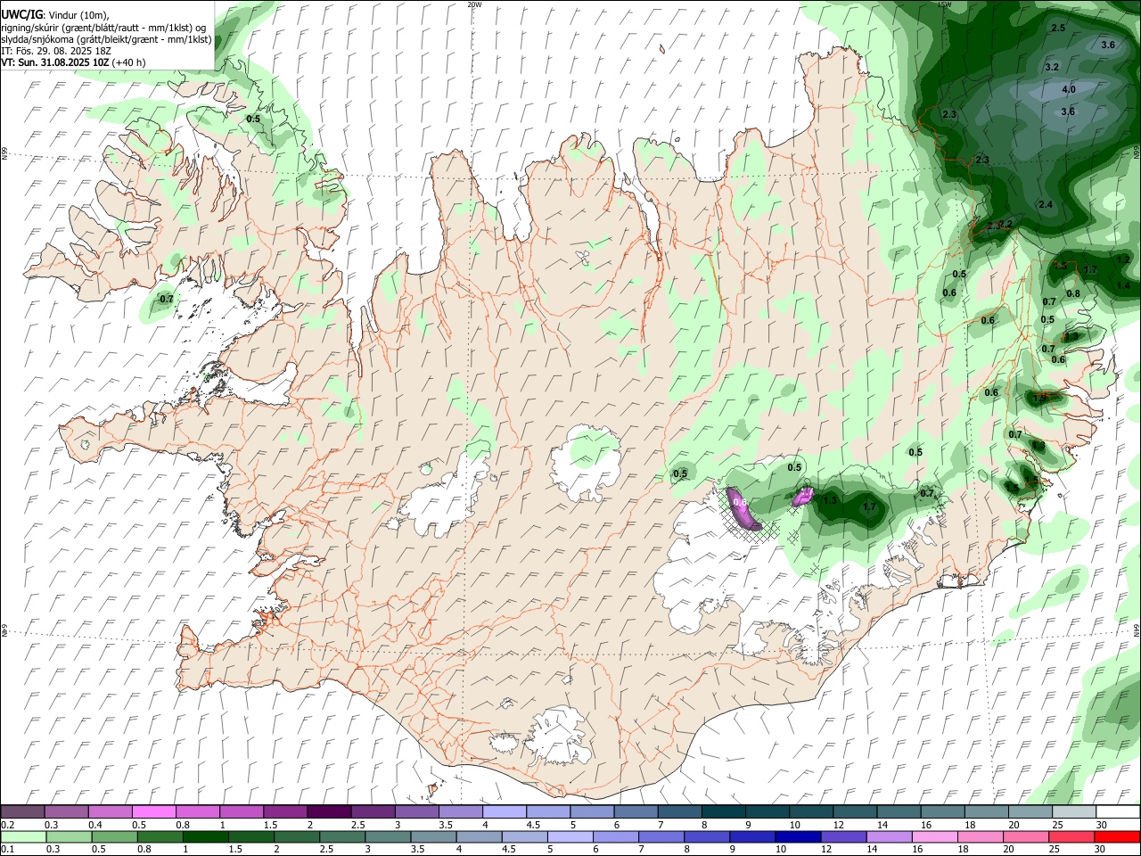Pick the light pink swatch starting at 16 in lower row
Viewport: 1141px width, 856px height.
(x=933, y=836)
